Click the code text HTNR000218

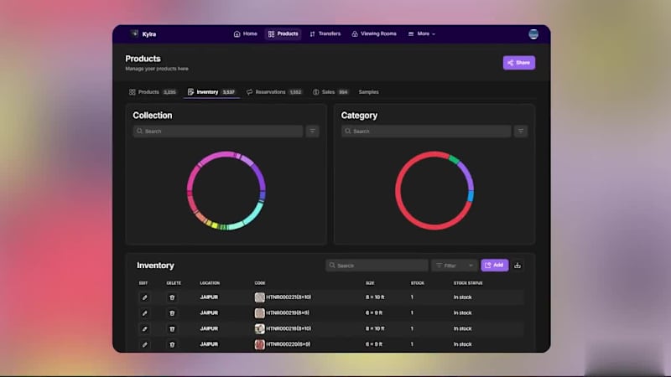[x=289, y=328]
